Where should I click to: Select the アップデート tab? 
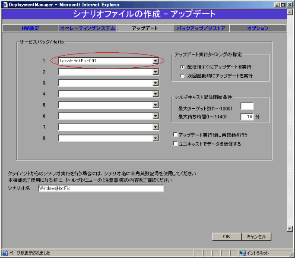pyautogui.click(x=145, y=28)
